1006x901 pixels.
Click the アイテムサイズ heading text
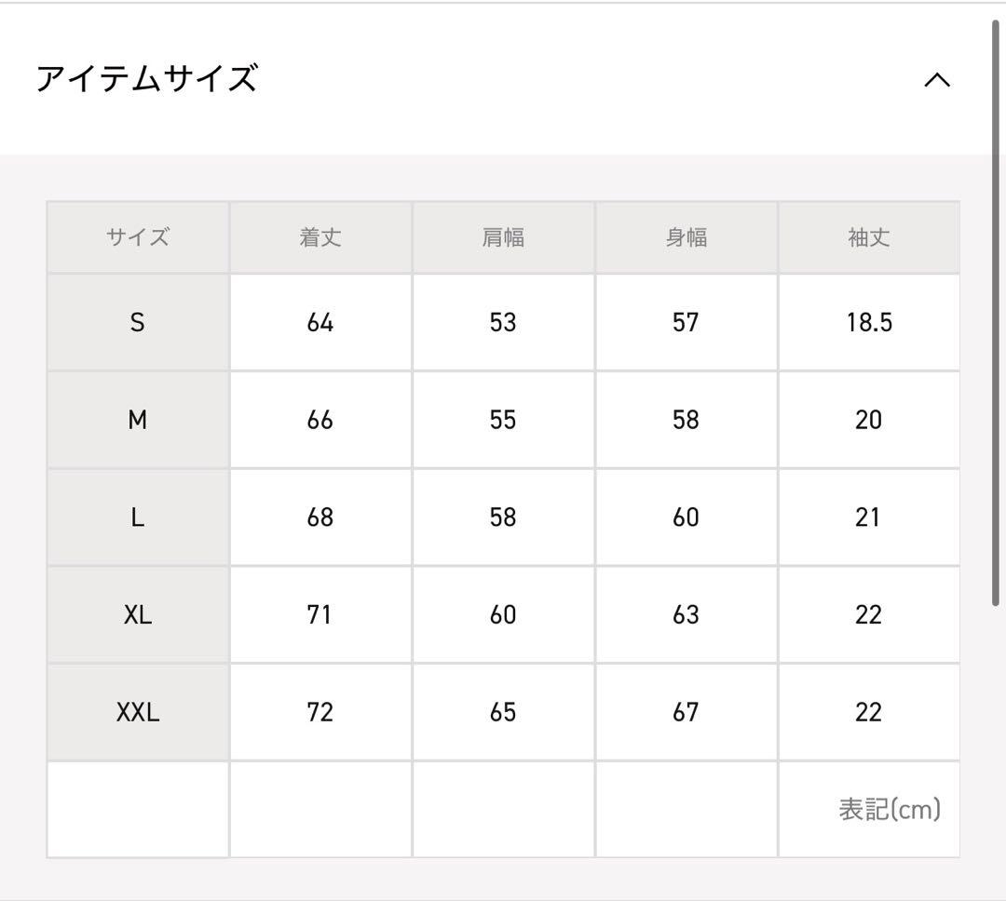[x=146, y=78]
